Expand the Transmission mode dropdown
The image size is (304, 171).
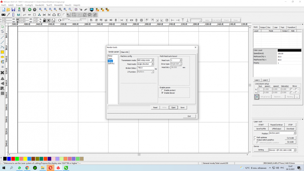pyautogui.click(x=153, y=60)
